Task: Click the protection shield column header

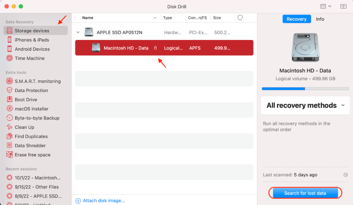Action: tap(240, 18)
